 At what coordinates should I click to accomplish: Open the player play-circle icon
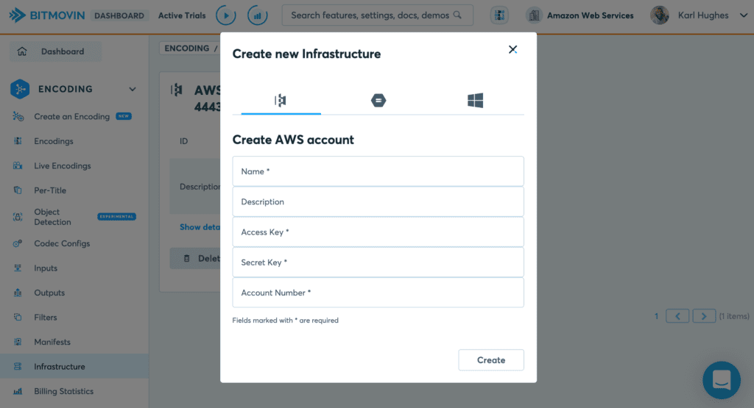(225, 15)
